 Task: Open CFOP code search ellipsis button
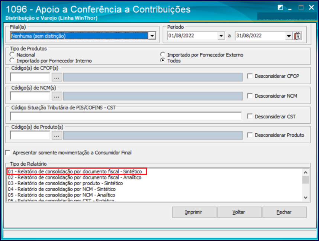(57, 77)
